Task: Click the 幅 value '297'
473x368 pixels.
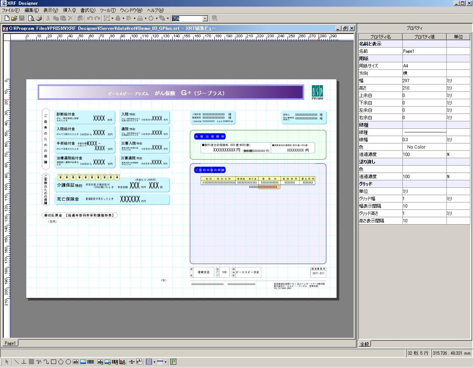Action: pyautogui.click(x=424, y=80)
